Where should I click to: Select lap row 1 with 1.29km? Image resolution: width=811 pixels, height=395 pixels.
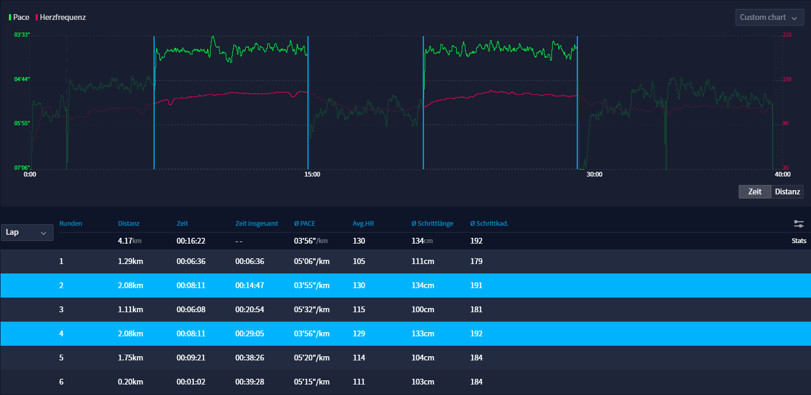click(x=405, y=261)
